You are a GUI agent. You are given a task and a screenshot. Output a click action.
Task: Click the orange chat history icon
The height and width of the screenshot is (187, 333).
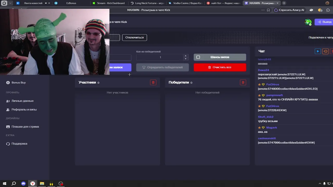tap(325, 51)
